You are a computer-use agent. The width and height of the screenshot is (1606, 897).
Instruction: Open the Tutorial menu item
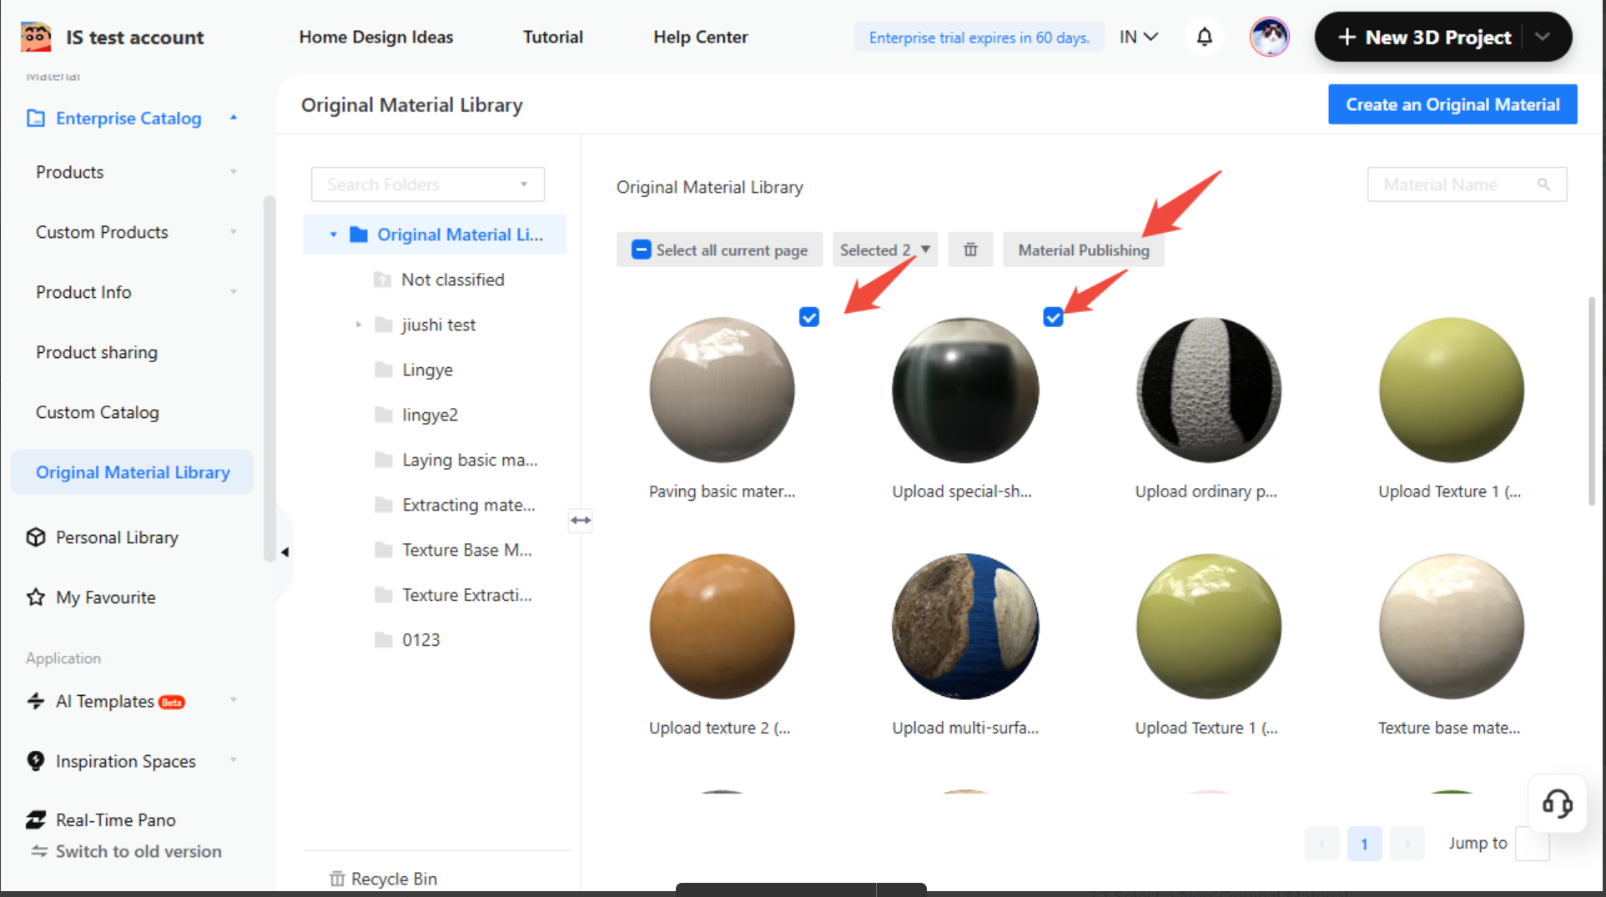552,37
